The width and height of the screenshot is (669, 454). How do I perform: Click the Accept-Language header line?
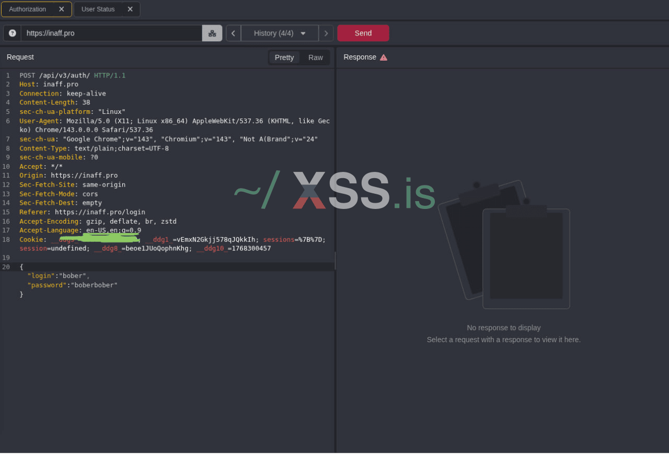coord(80,230)
